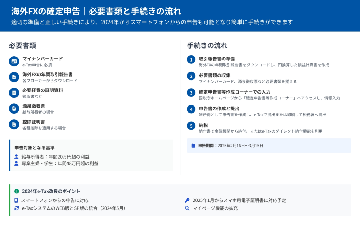Click the step 5 circle for 納税

(191, 126)
